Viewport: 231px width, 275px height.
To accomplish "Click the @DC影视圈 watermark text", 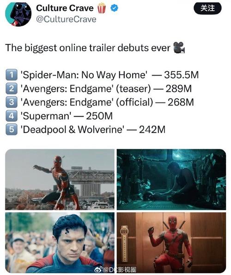I will click(x=120, y=270).
